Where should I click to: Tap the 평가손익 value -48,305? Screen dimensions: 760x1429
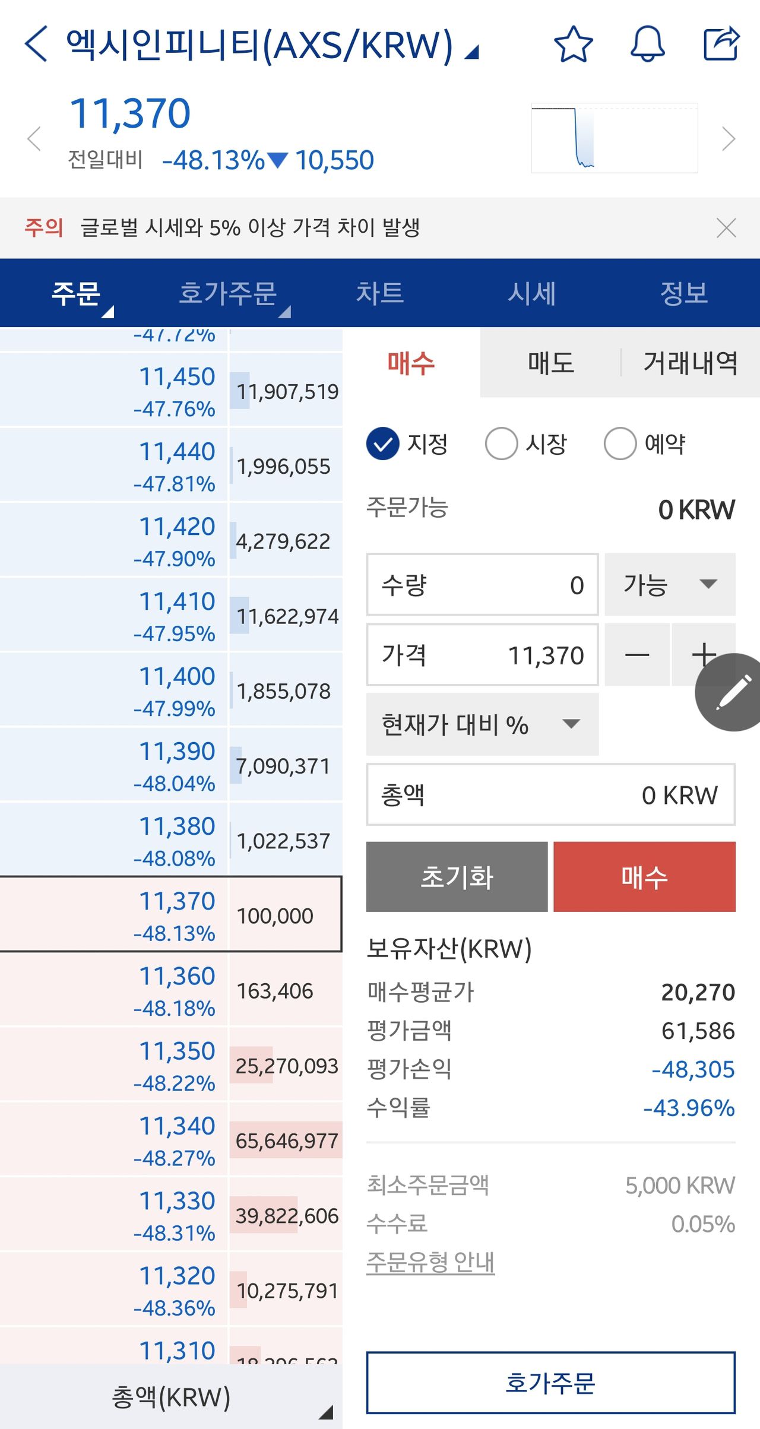(693, 1069)
